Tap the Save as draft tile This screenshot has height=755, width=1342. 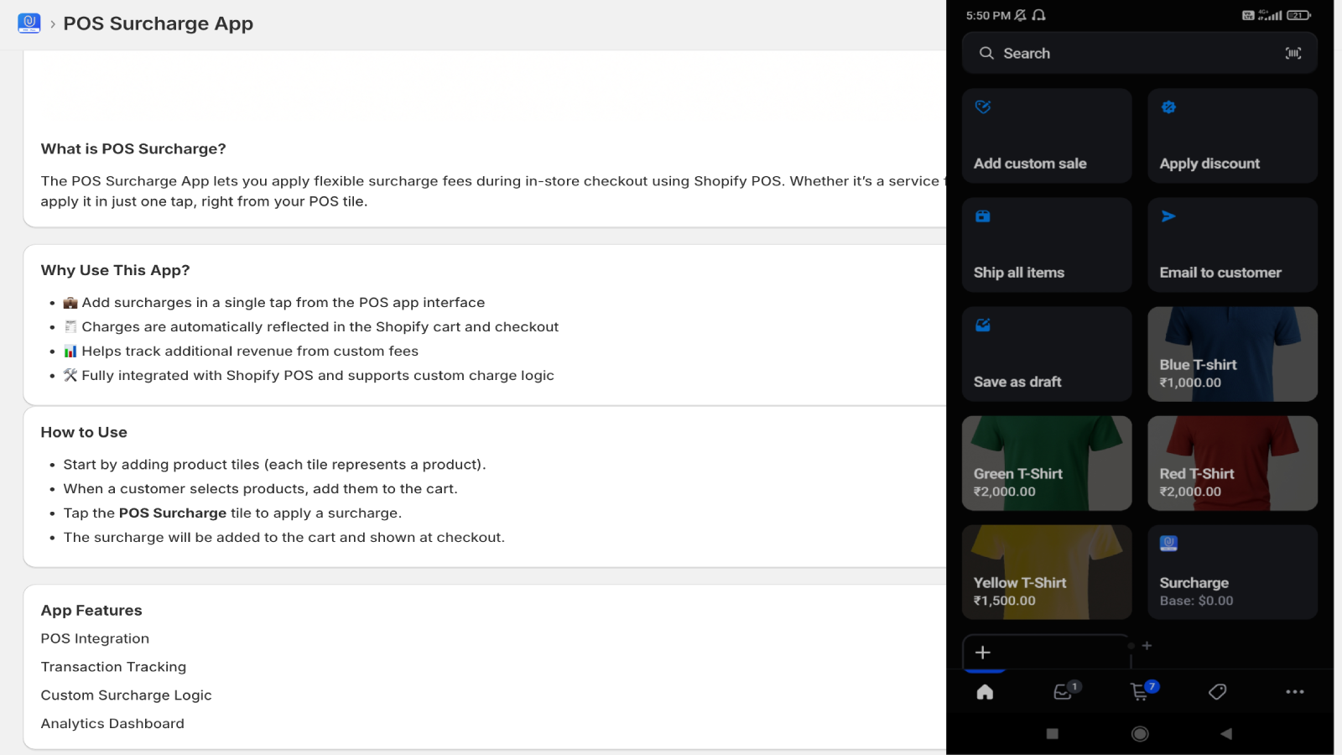pyautogui.click(x=1046, y=353)
